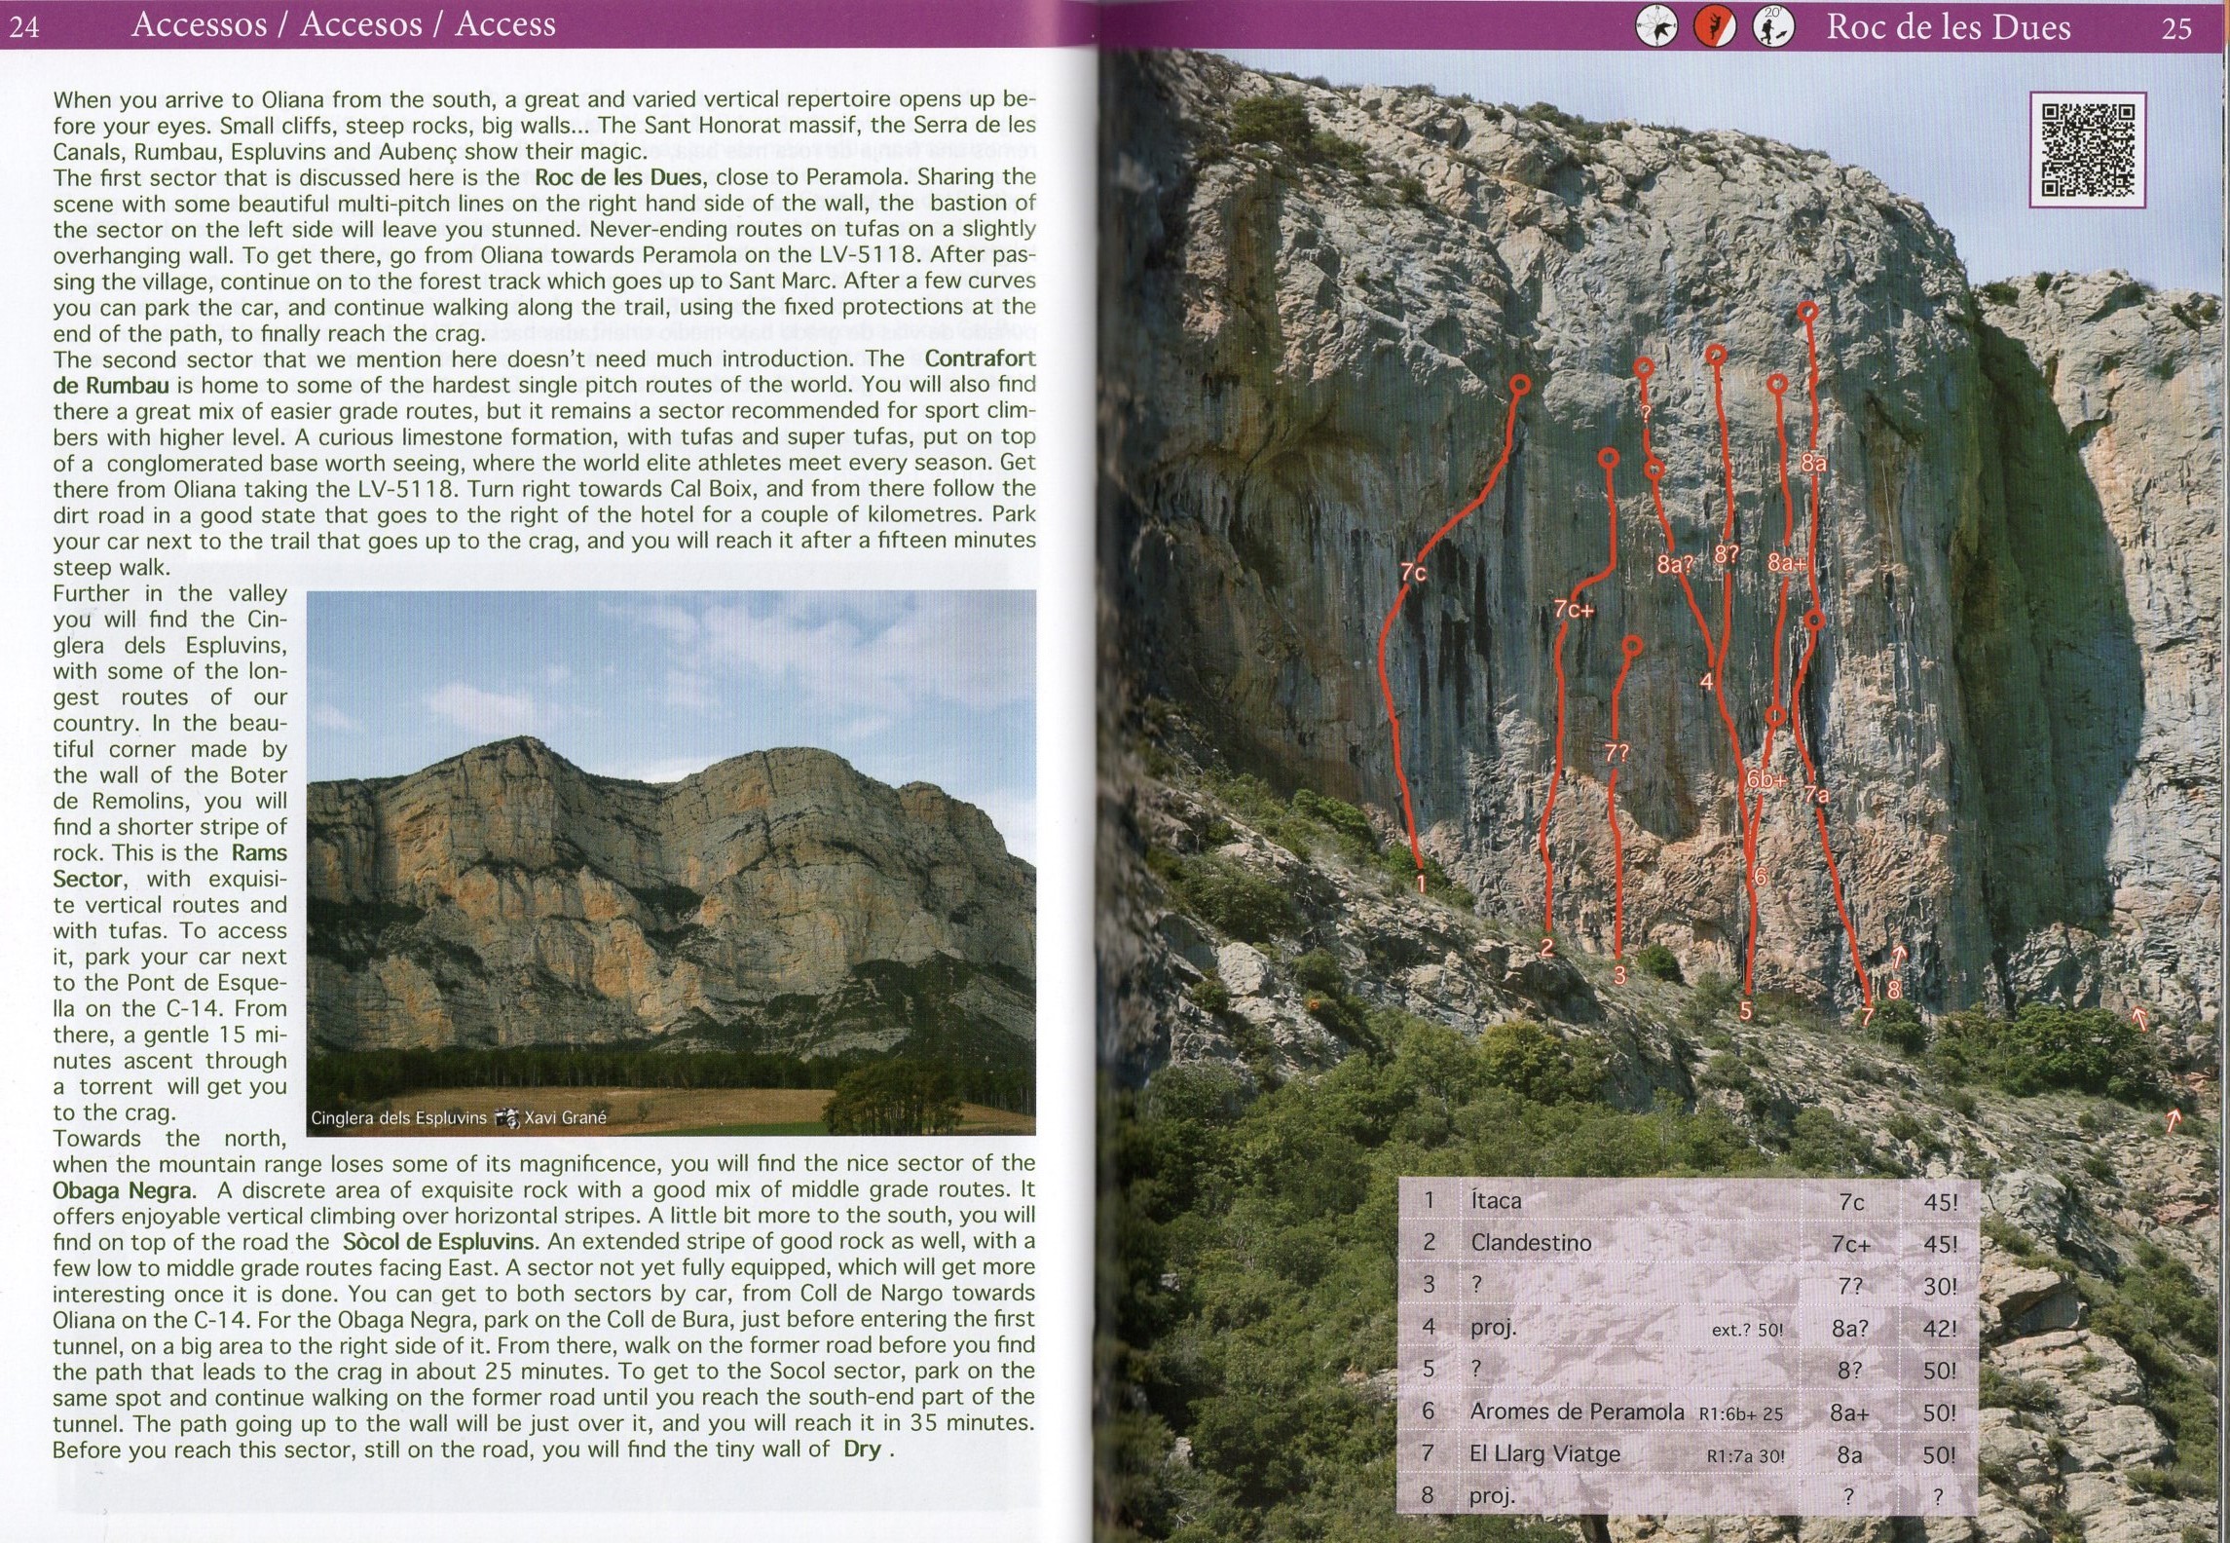Click the 'Clandestino' route name in the table
This screenshot has width=2230, height=1543.
point(1532,1243)
